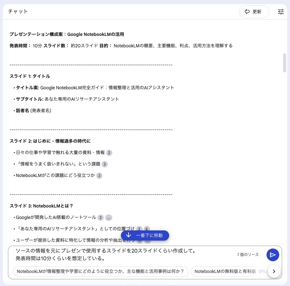Screen dimensions: 290x286
Task: Open citation 2 beside 「情報をうまく扱いきれない」 line
Action: point(105,164)
